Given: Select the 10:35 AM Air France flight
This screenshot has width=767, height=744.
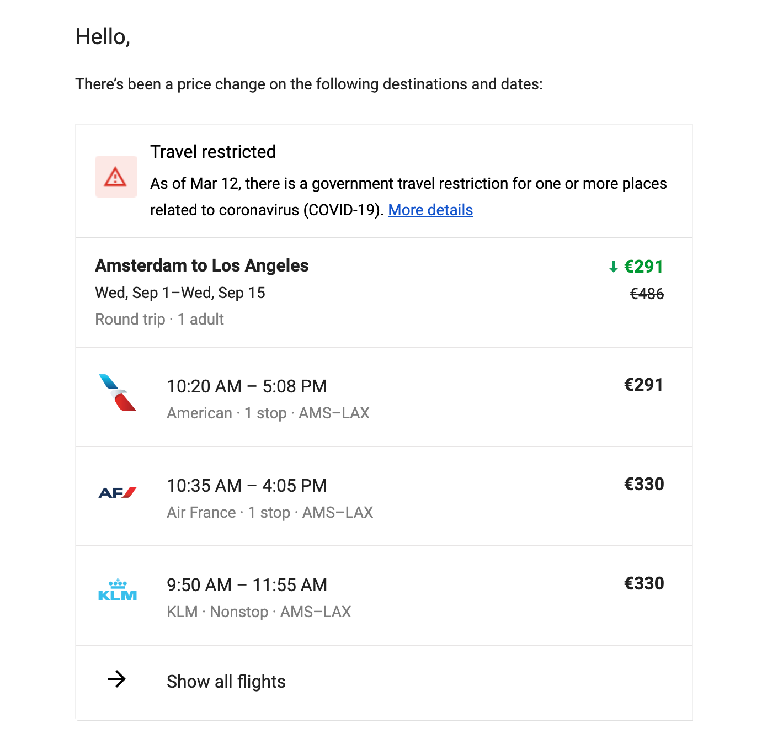Looking at the screenshot, I should click(247, 486).
